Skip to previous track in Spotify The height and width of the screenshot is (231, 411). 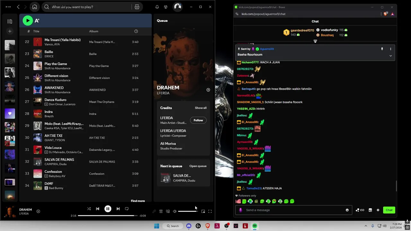(98, 209)
